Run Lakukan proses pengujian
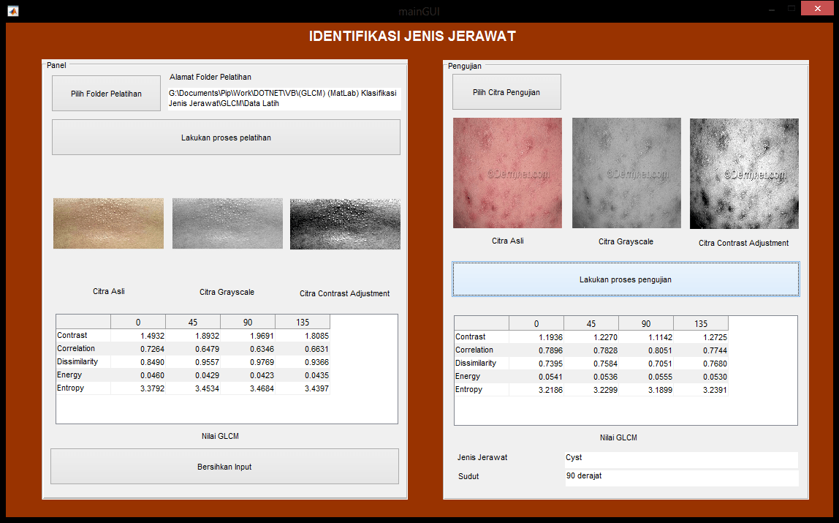Screen dimensions: 839x523 point(626,279)
